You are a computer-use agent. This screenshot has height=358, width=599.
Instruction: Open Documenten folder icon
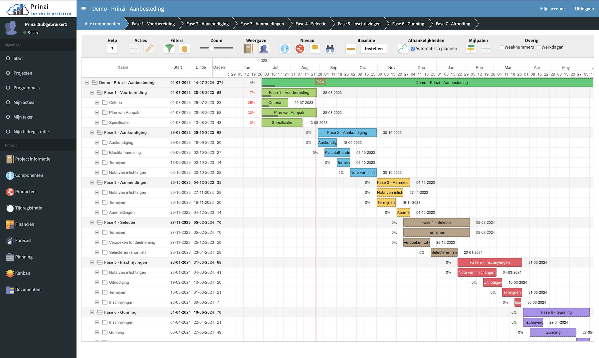click(10, 290)
